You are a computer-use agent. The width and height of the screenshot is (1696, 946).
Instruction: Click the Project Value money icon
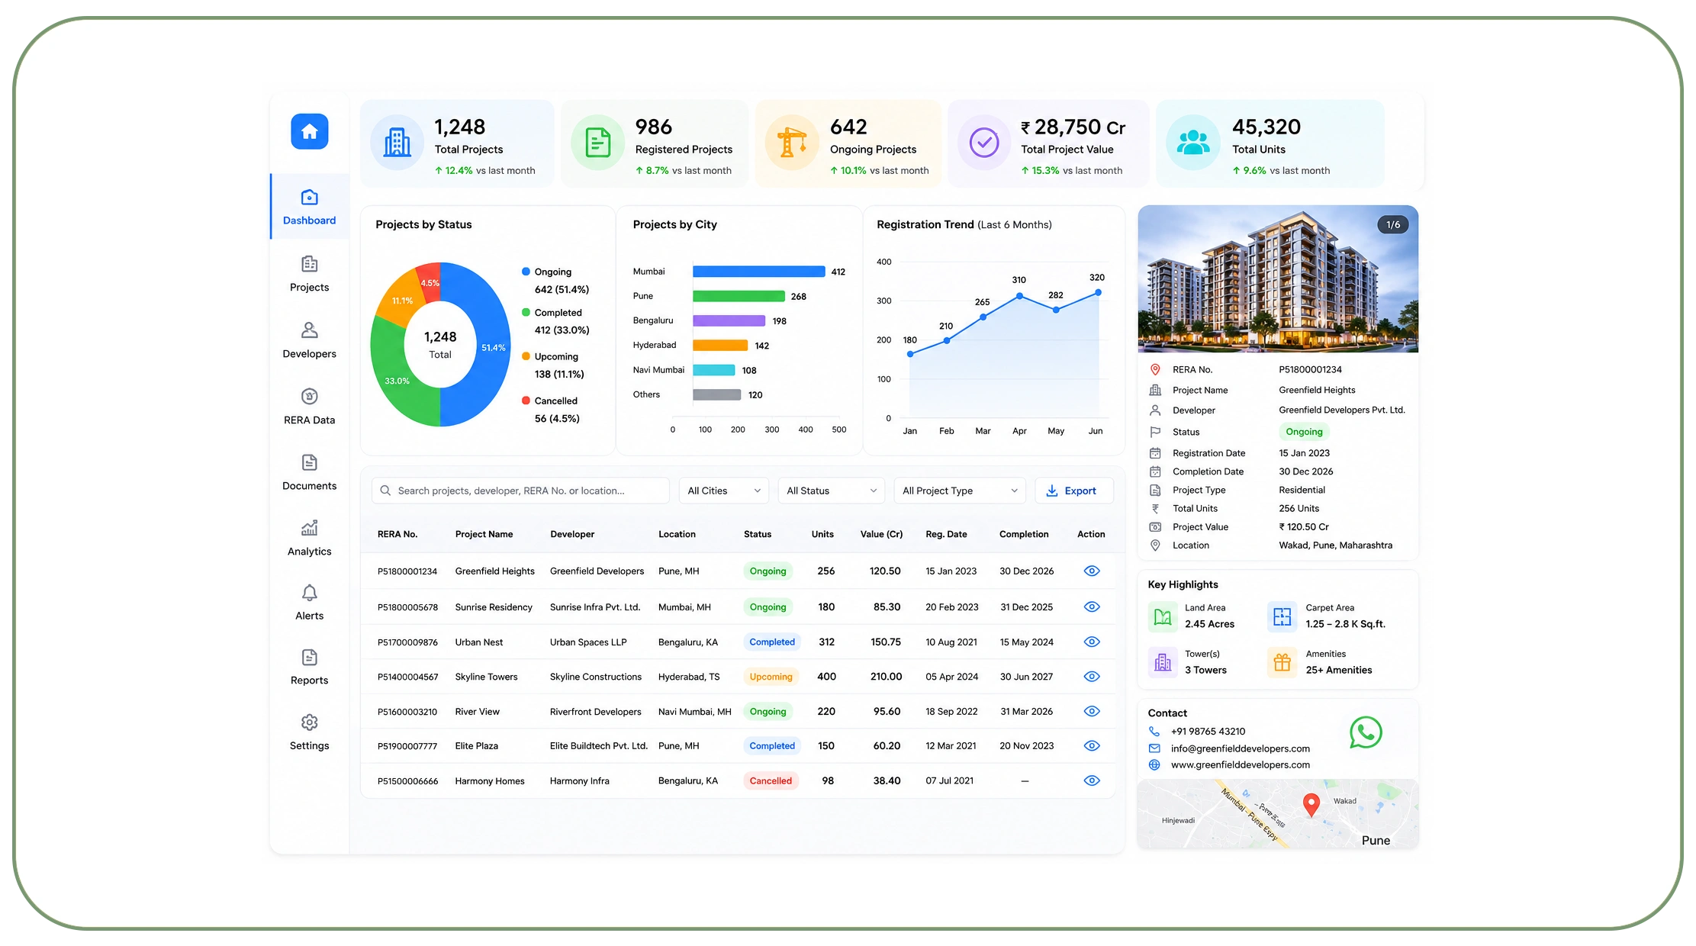[1155, 526]
